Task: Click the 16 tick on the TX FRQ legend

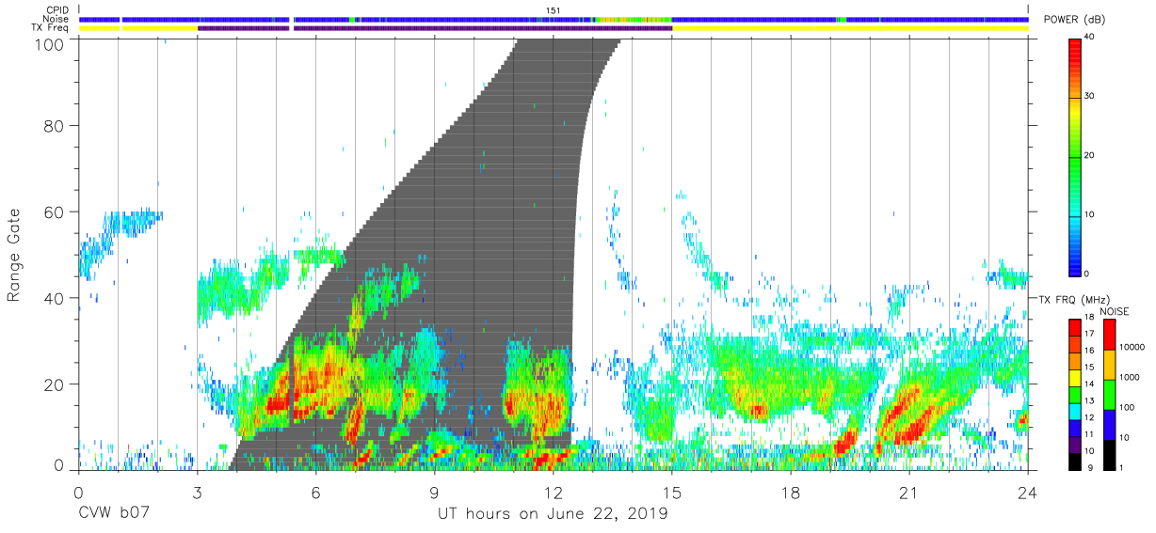Action: [x=1090, y=352]
